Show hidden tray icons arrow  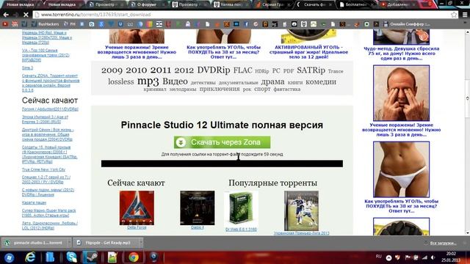coord(388,257)
